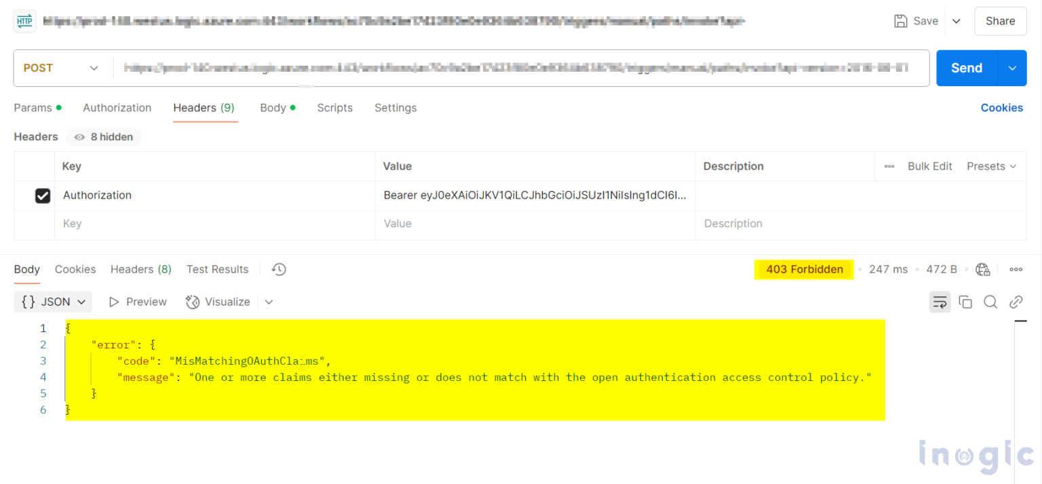Screen dimensions: 1042x484
Task: Switch to the Scripts tab
Action: (x=334, y=108)
